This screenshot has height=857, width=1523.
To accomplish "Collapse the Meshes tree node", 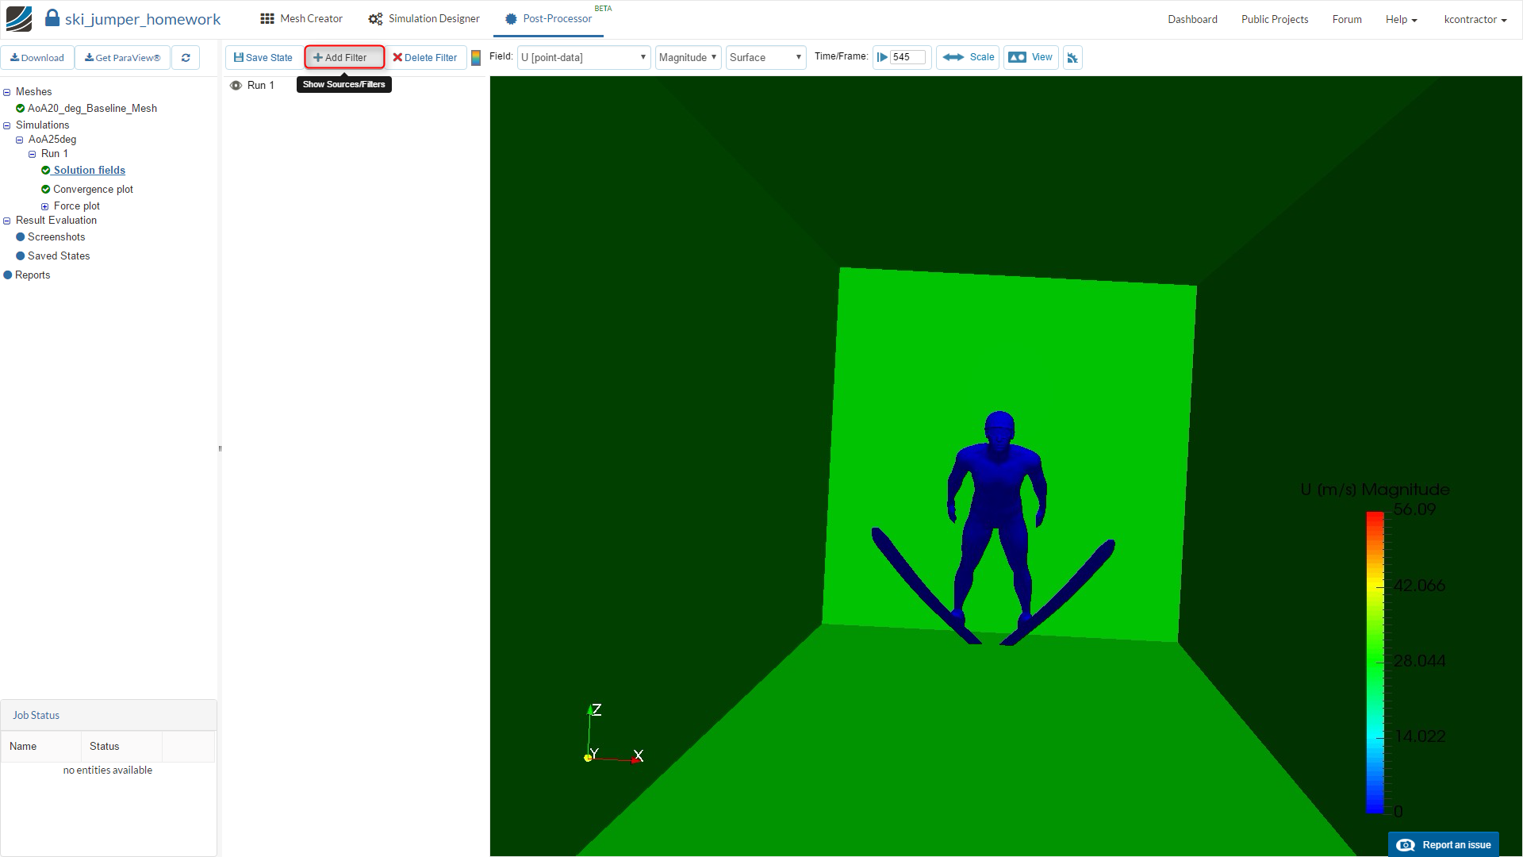I will pos(7,92).
